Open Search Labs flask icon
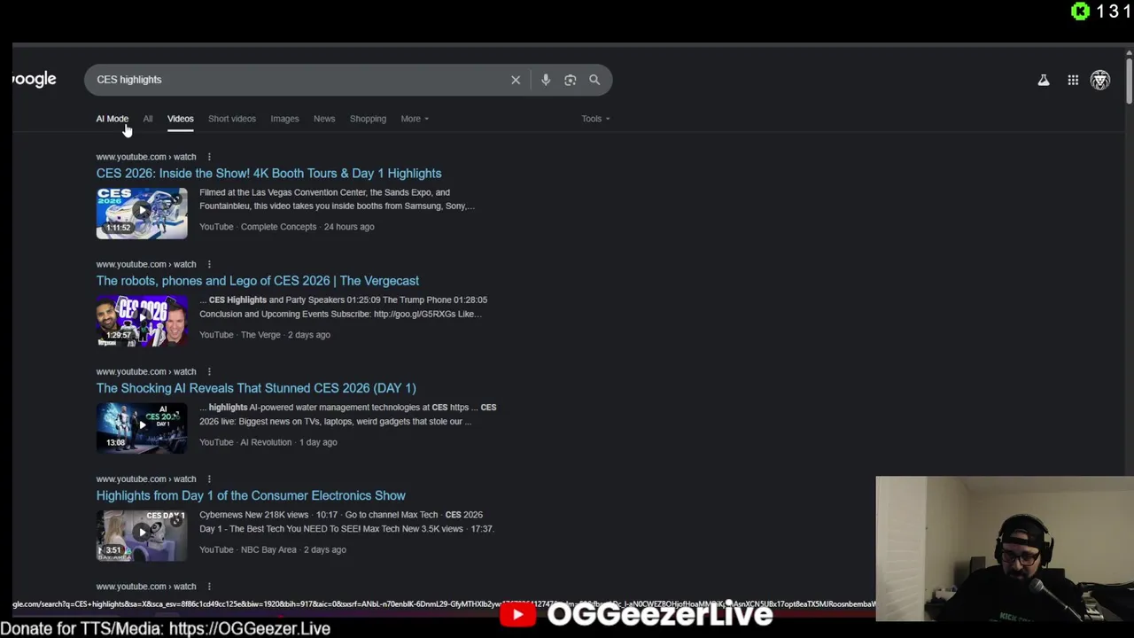The height and width of the screenshot is (638, 1134). tap(1044, 80)
